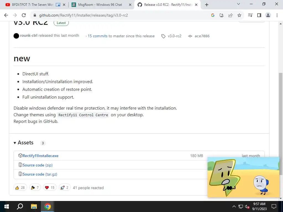The height and width of the screenshot is (212, 283).
Task: Click the forward navigation arrow
Action: click(x=15, y=15)
